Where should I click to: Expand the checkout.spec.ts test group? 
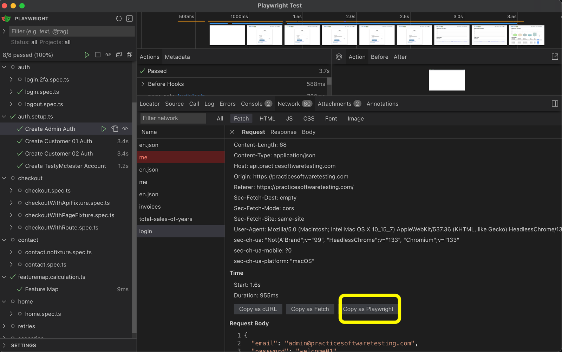click(x=11, y=190)
